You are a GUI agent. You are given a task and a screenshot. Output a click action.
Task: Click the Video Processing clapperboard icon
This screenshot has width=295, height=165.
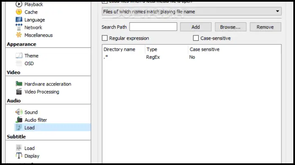(19, 92)
